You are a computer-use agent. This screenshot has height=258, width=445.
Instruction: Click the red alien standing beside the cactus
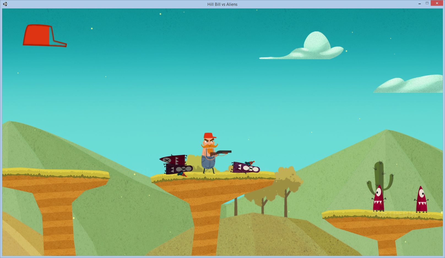coord(378,198)
